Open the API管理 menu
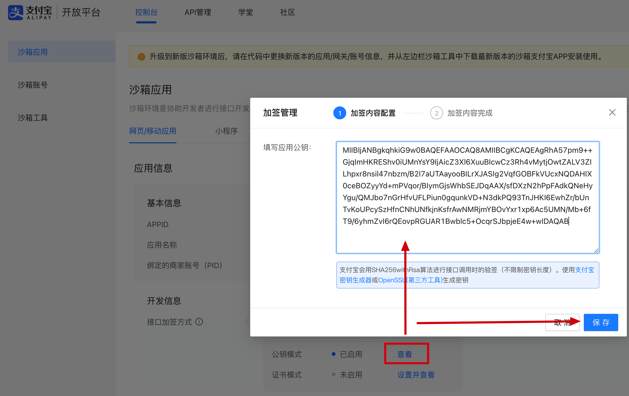The image size is (629, 396). point(198,12)
